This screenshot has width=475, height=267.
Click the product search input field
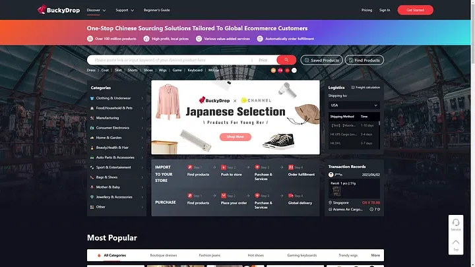[x=171, y=60]
